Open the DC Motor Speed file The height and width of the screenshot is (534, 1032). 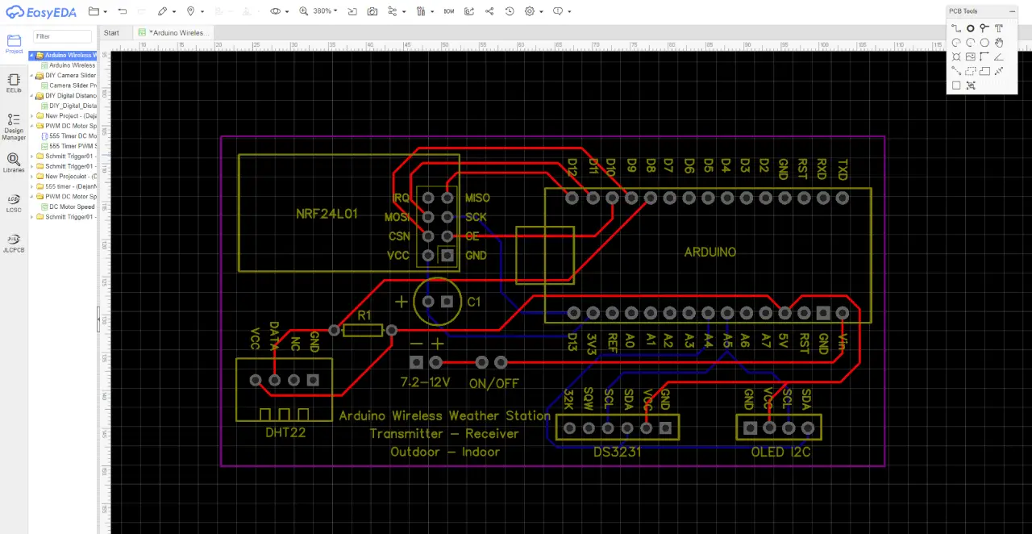pyautogui.click(x=71, y=207)
